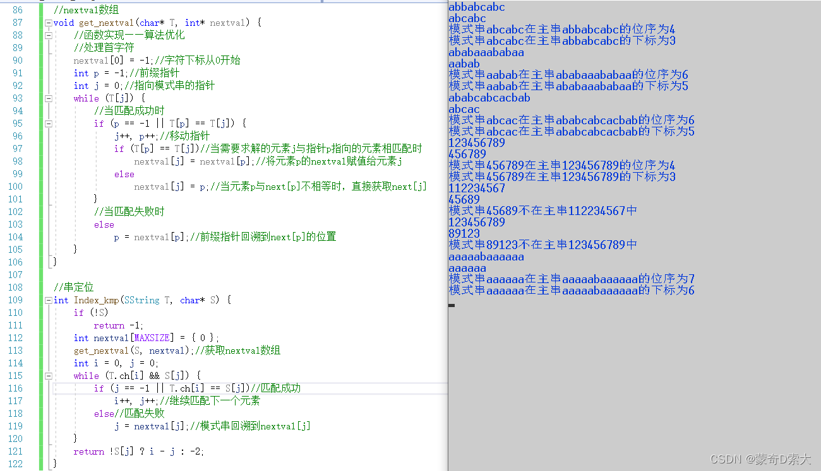Click line number 122 in the gutter

tap(15, 464)
